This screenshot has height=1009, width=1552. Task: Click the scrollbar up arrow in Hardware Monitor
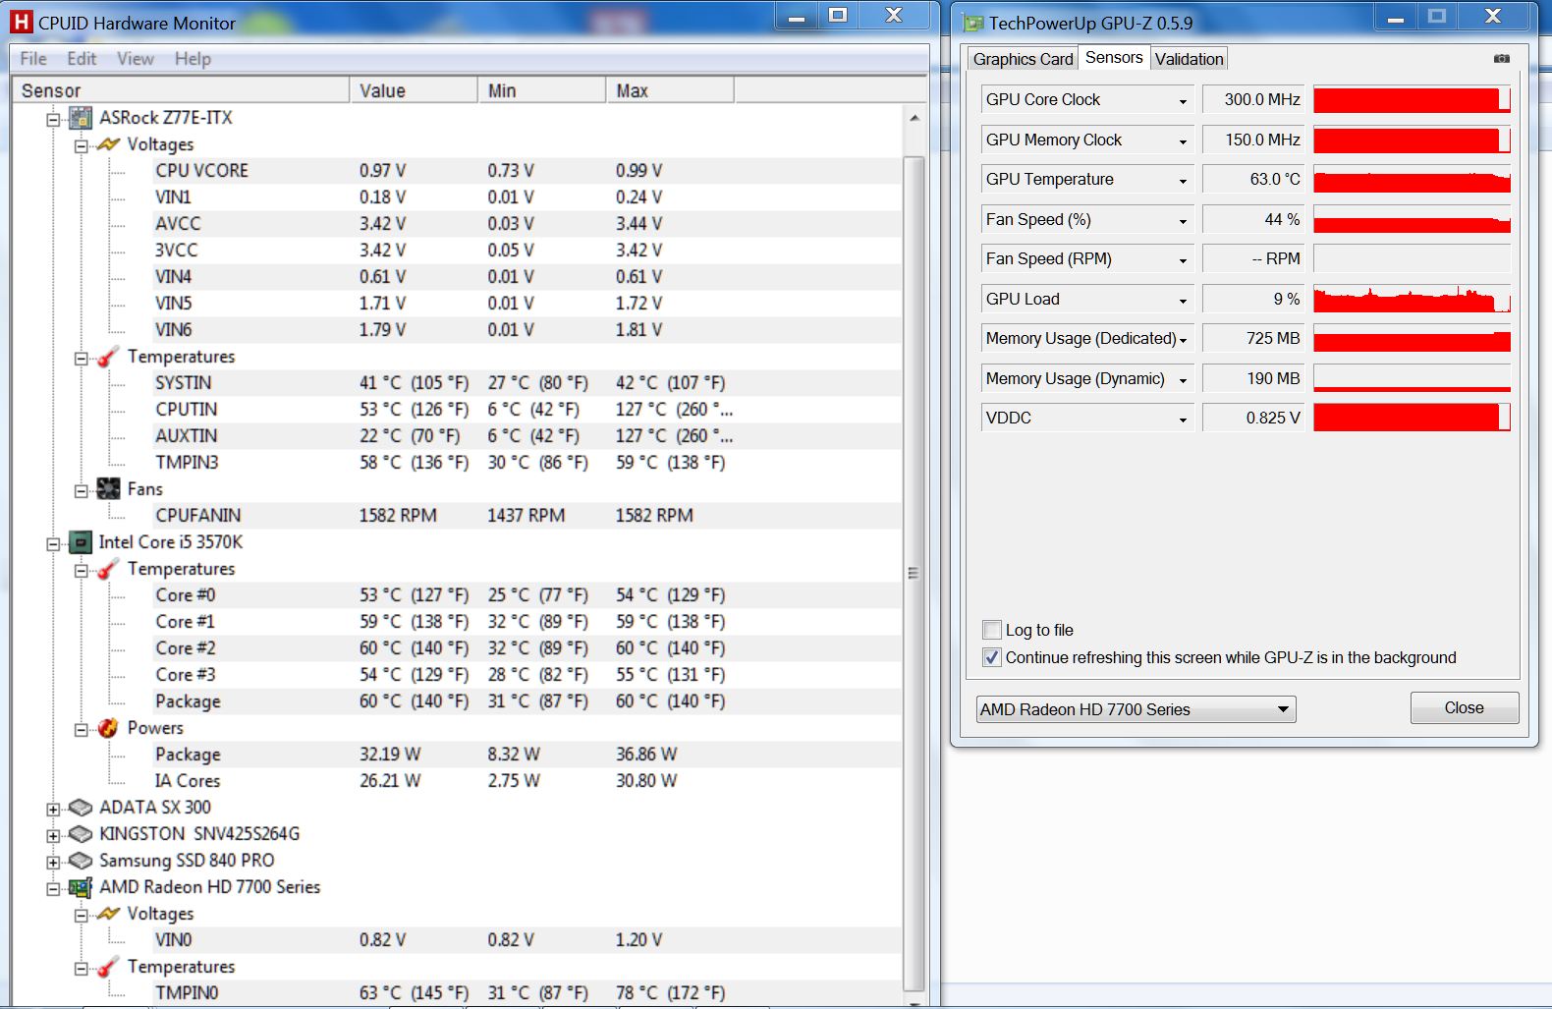[914, 118]
